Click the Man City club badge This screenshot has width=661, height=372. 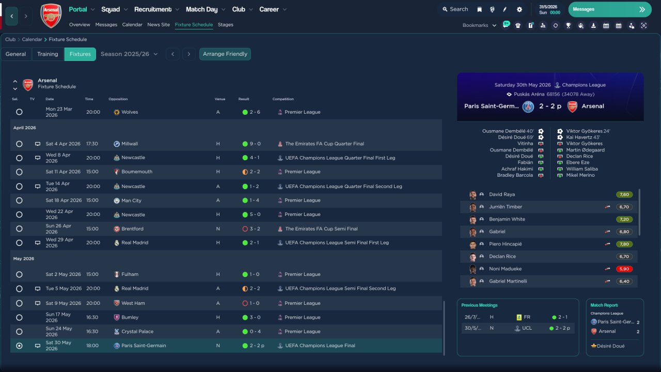(x=117, y=200)
